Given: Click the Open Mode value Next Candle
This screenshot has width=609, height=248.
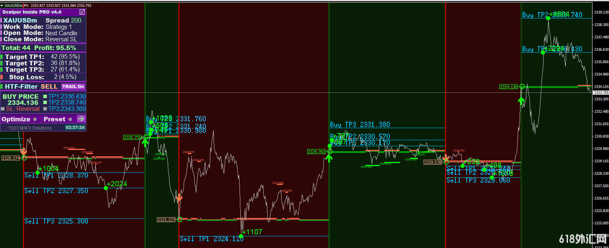Looking at the screenshot, I should (61, 33).
